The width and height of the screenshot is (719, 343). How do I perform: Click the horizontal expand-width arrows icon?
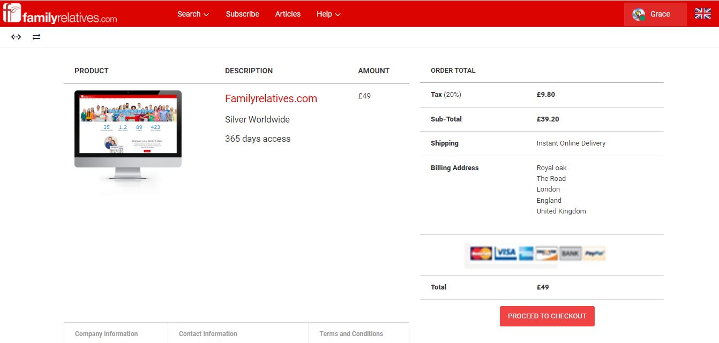pos(16,37)
